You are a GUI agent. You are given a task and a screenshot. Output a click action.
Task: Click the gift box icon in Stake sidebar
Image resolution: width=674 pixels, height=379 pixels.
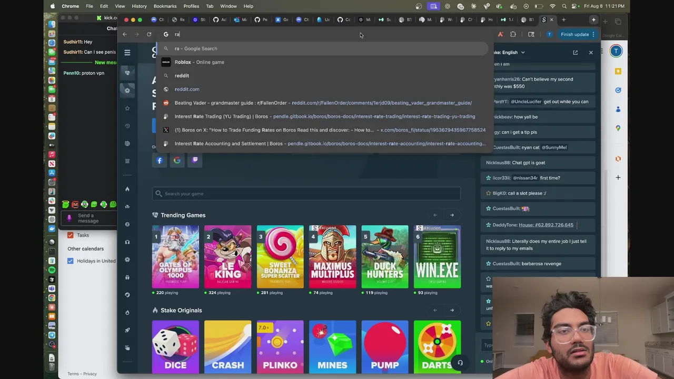click(x=127, y=277)
